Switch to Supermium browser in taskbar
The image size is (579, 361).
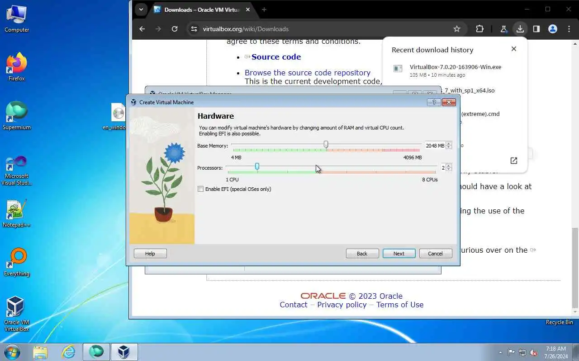click(96, 352)
